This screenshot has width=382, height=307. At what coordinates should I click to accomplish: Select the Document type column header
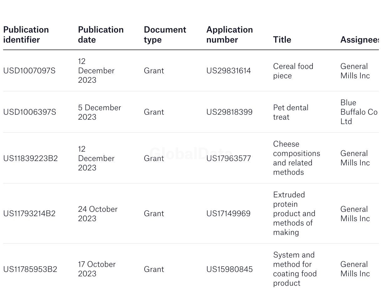coord(165,34)
